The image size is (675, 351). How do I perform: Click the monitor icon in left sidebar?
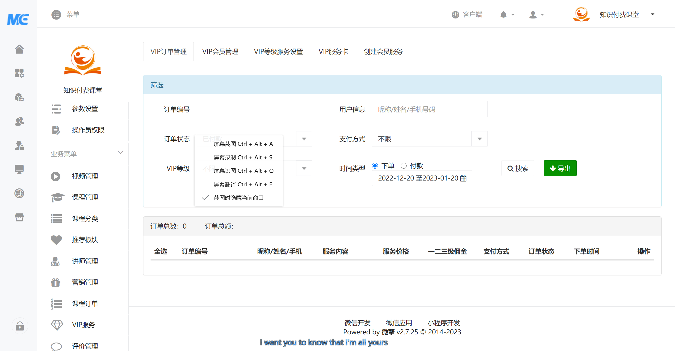[19, 169]
